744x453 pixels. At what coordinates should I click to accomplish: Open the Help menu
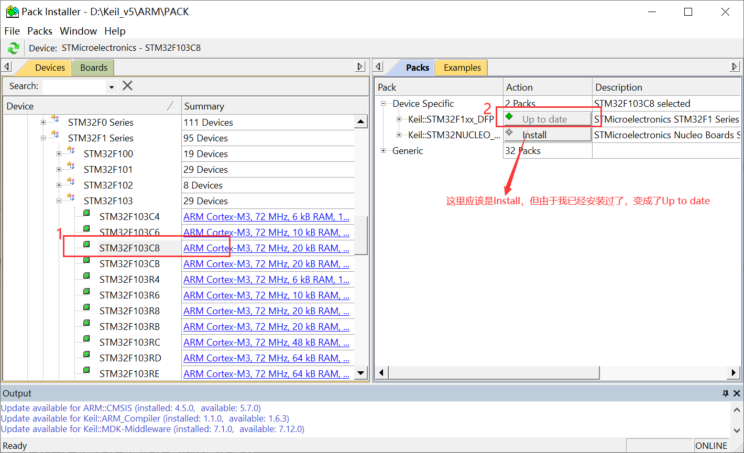click(x=115, y=31)
